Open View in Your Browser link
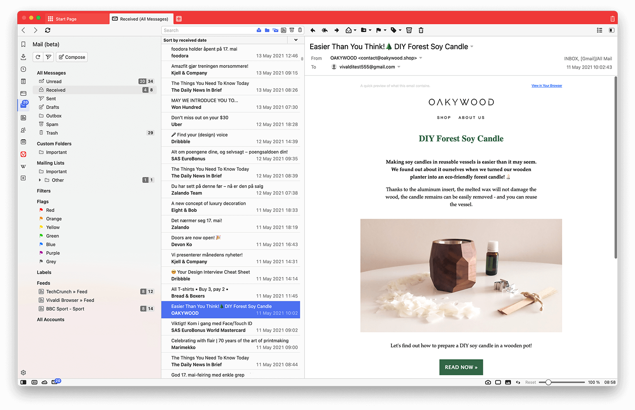The image size is (635, 410). pos(546,85)
